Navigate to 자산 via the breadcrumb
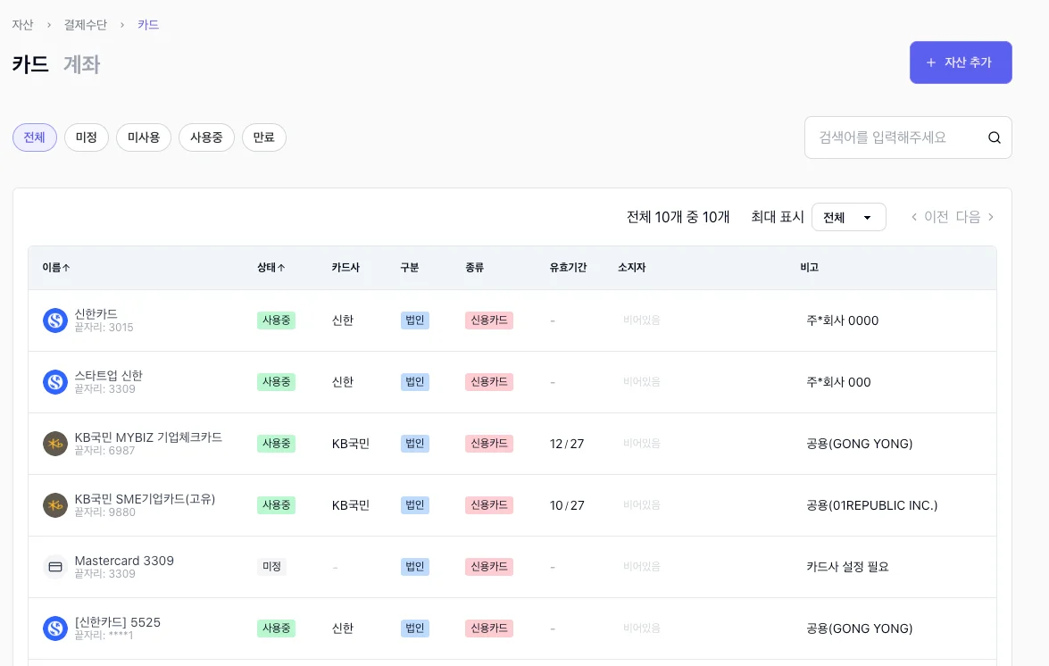 tap(22, 24)
